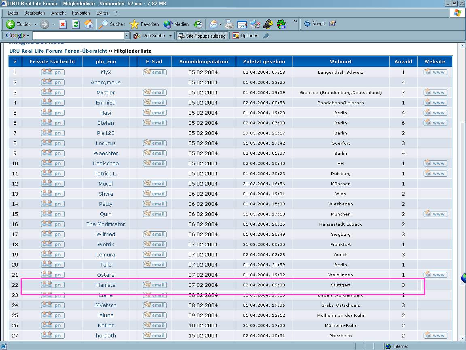
Task: Open Hamsta's member profile link
Action: click(x=106, y=285)
